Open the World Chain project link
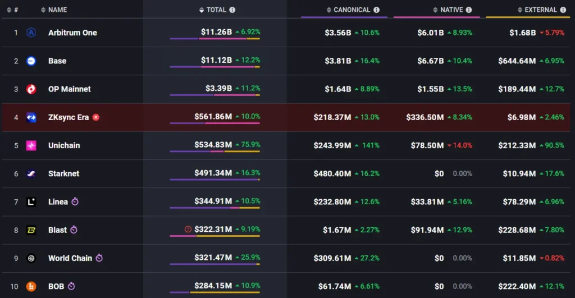This screenshot has width=575, height=298. (x=70, y=258)
